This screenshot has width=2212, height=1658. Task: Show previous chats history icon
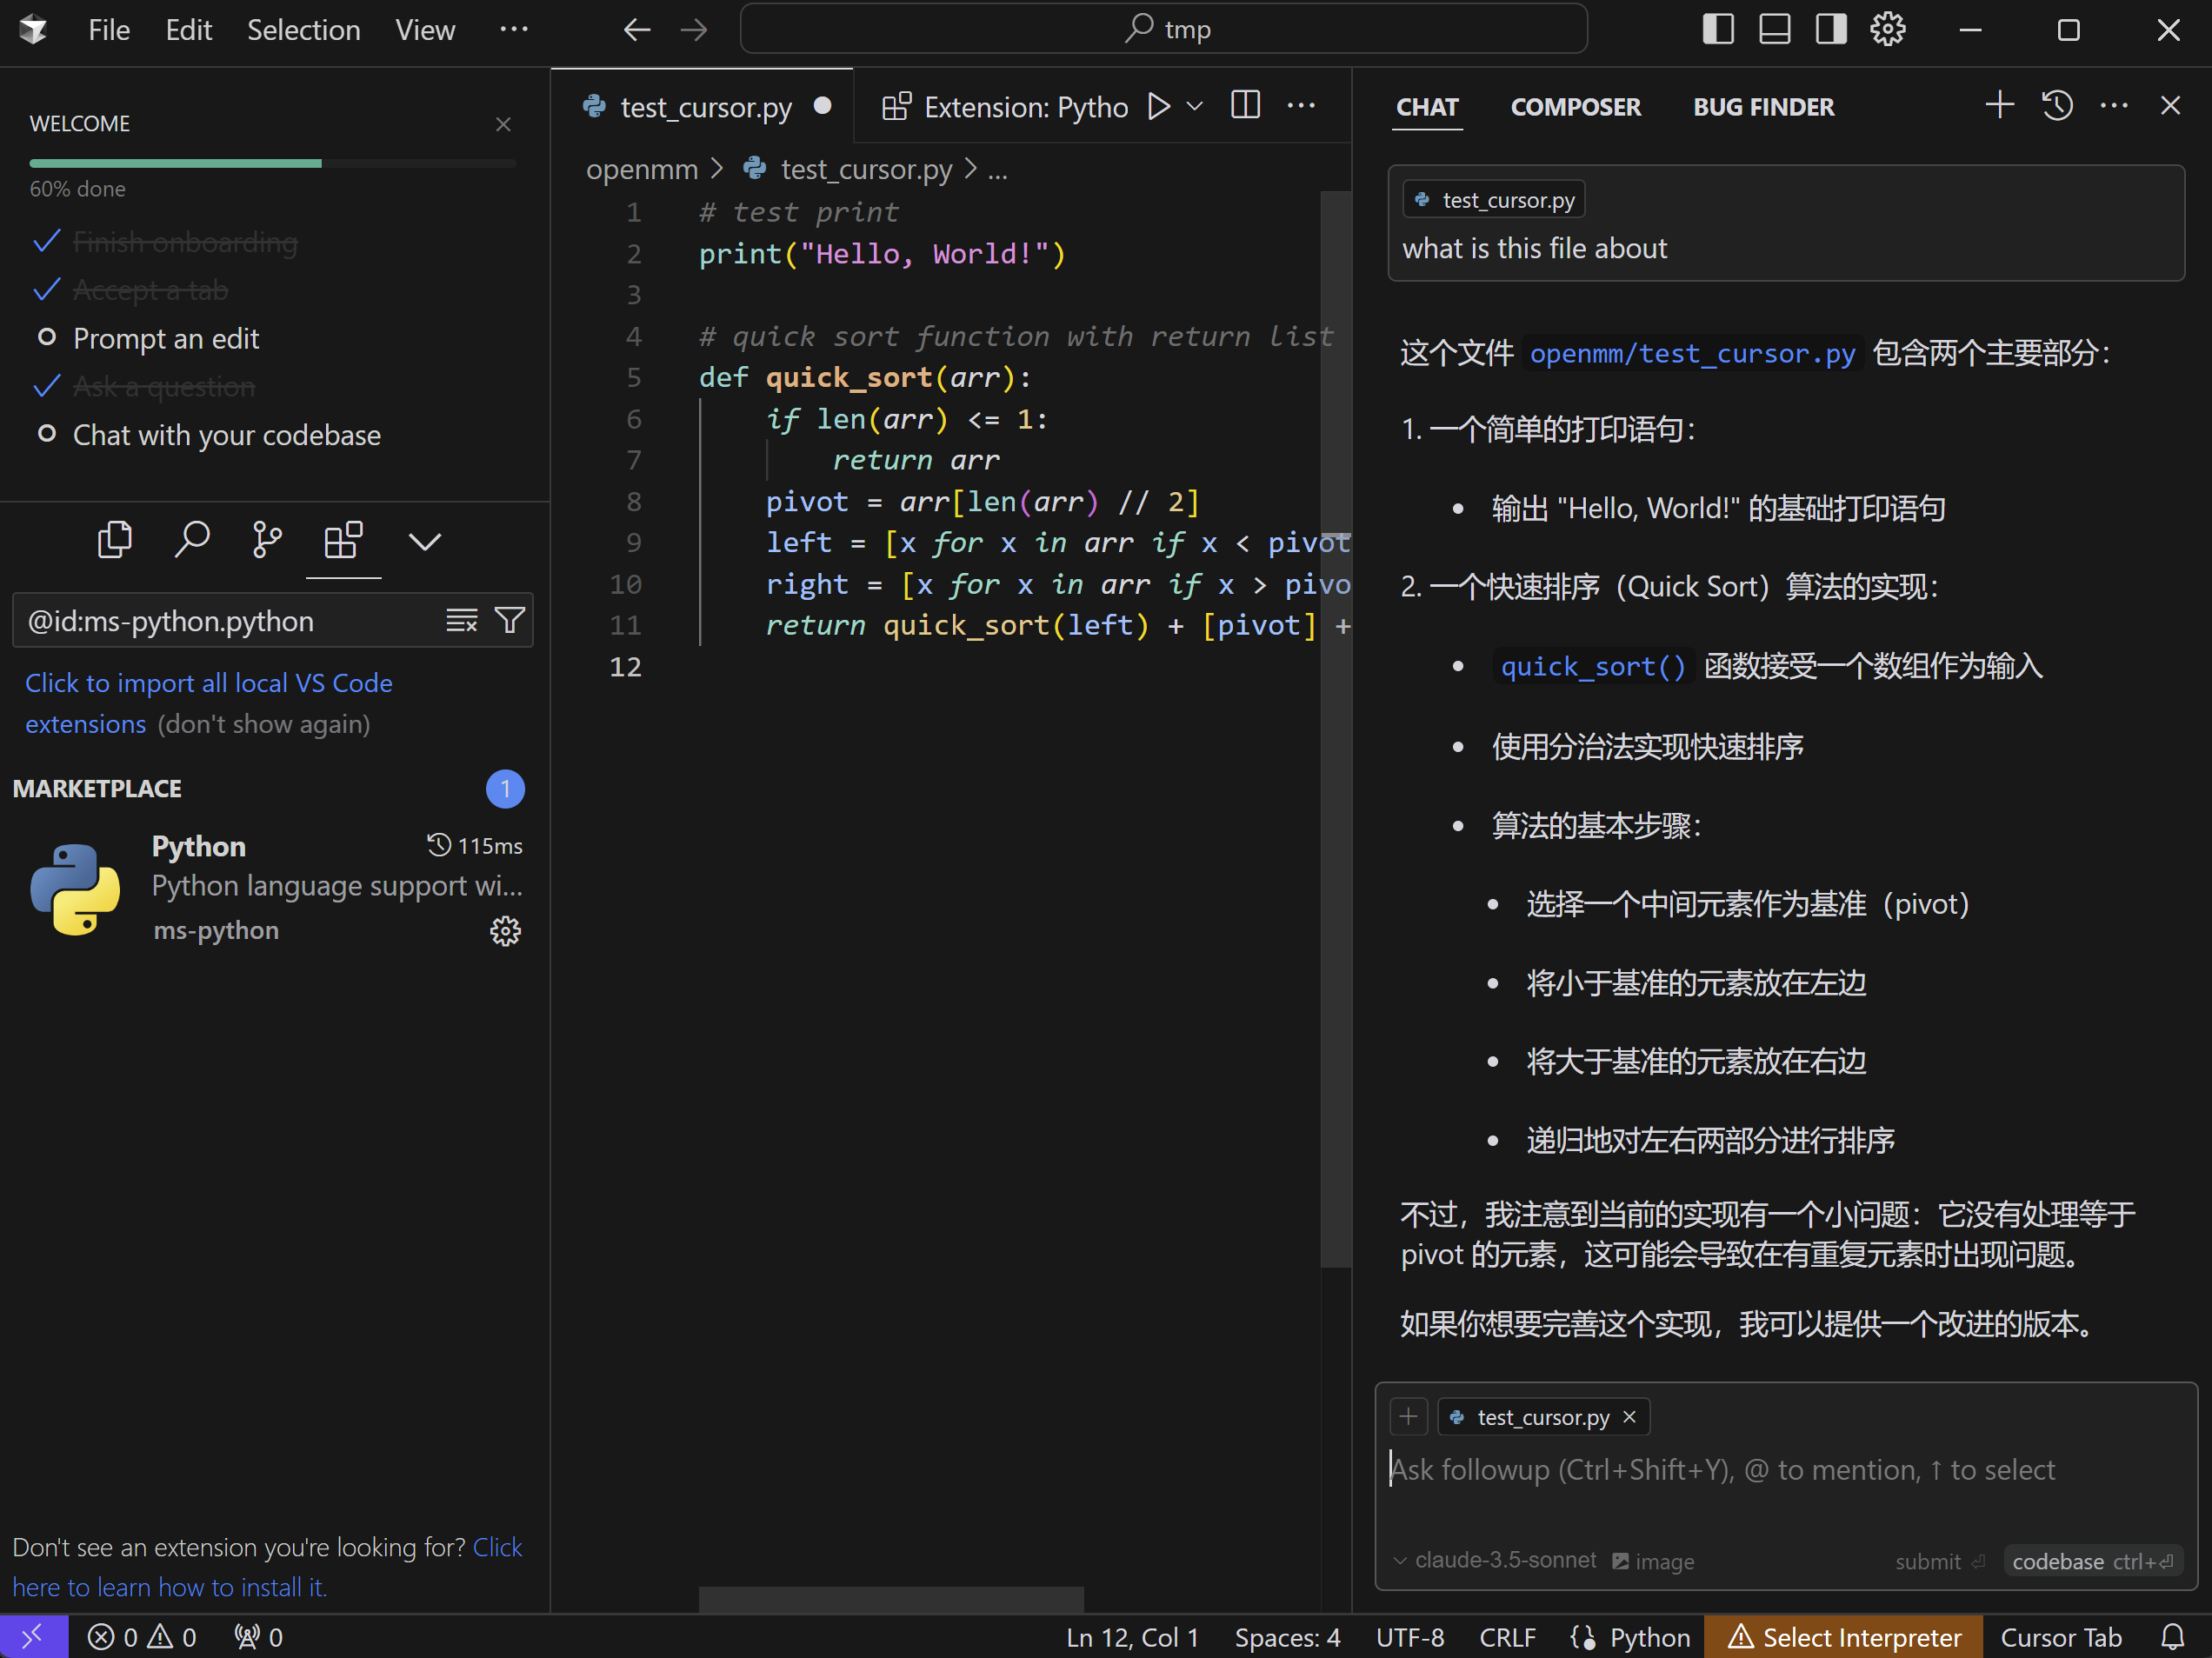click(x=2057, y=106)
